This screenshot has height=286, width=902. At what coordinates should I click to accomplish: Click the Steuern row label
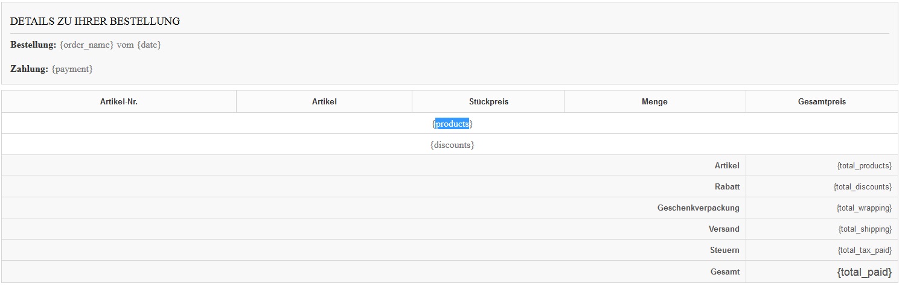[724, 250]
